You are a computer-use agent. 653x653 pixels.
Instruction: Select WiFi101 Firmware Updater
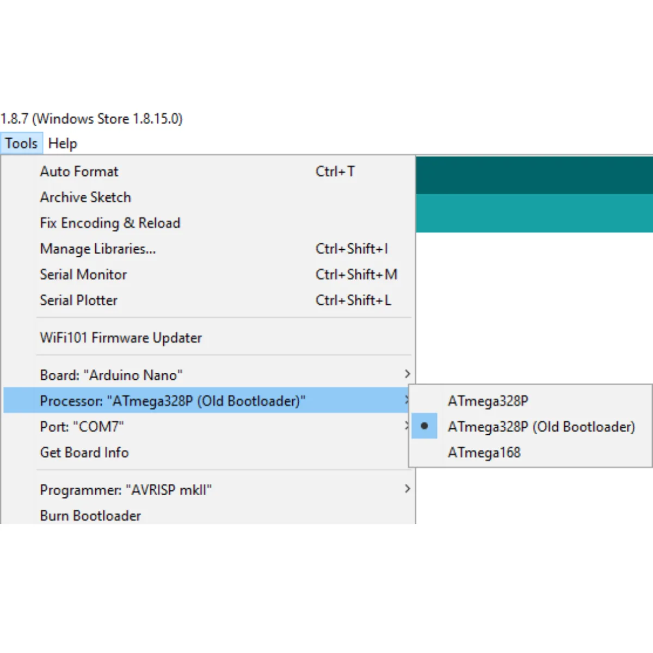click(208, 338)
